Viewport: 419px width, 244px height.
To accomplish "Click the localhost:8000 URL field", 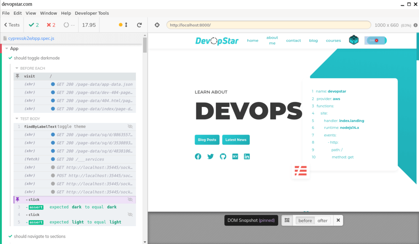I will click(x=269, y=25).
